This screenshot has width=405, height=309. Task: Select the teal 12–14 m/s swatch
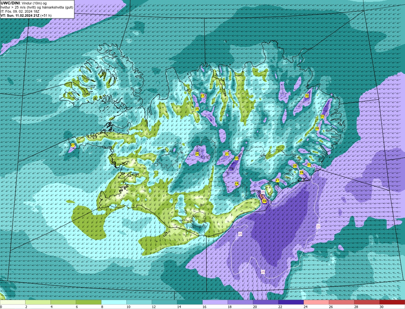pyautogui.click(x=165, y=302)
